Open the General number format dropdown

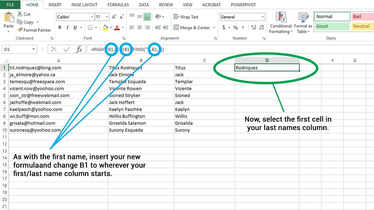[263, 17]
